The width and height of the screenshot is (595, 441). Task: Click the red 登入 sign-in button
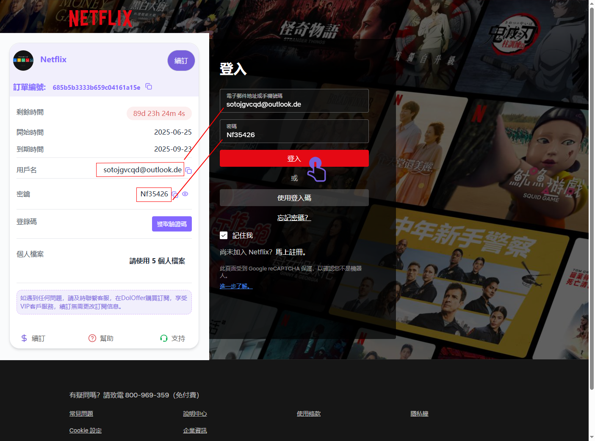coord(294,158)
